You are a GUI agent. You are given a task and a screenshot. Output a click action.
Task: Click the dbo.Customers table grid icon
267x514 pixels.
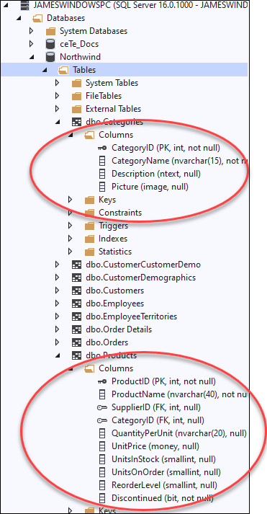[76, 291]
